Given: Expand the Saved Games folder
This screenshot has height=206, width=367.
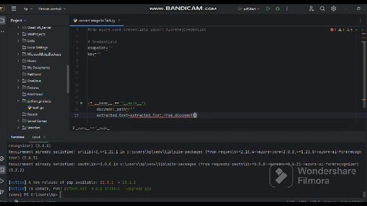Looking at the screenshot, I should [x=18, y=121].
